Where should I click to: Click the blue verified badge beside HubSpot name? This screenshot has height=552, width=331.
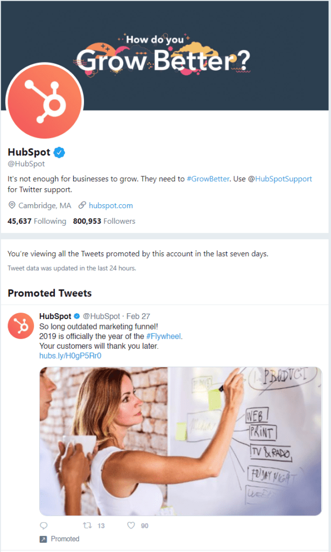[x=59, y=152]
